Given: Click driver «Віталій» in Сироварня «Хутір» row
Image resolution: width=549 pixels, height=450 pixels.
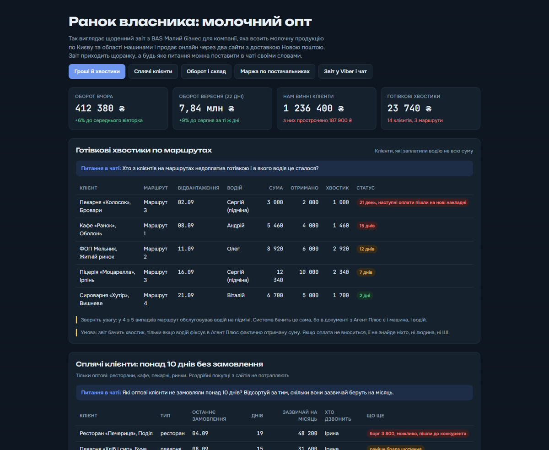Looking at the screenshot, I should pyautogui.click(x=237, y=296).
